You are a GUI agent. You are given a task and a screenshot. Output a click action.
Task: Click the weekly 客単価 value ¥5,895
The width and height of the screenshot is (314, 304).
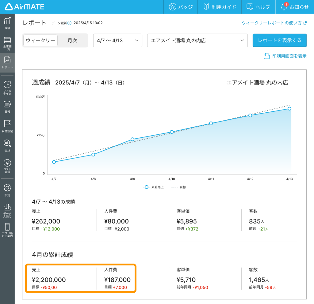[x=187, y=221]
